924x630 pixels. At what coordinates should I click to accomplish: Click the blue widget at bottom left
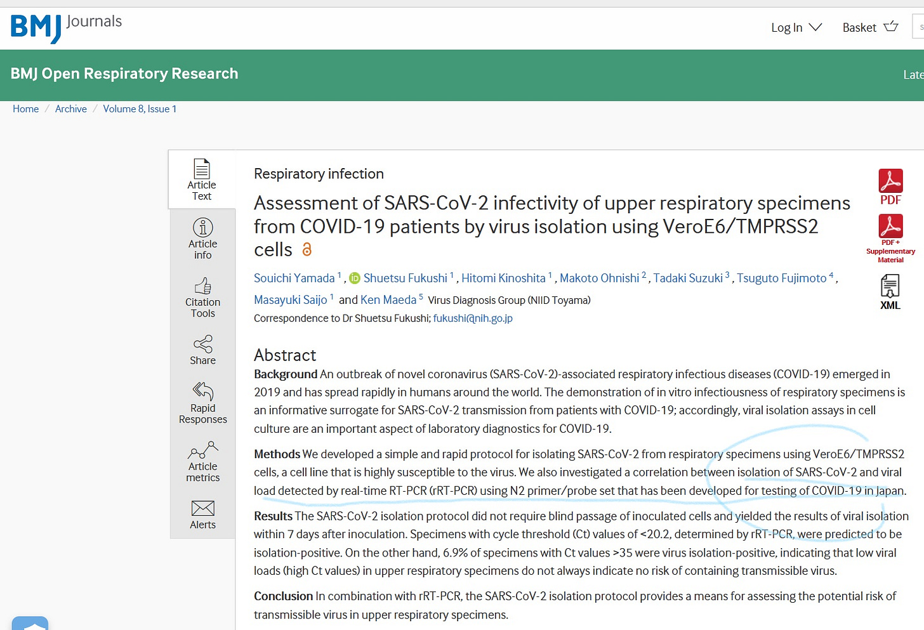coord(30,623)
